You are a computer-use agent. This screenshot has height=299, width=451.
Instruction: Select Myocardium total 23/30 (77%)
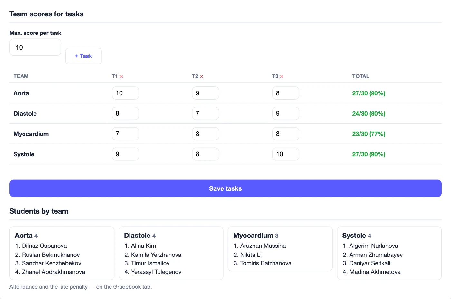click(369, 134)
